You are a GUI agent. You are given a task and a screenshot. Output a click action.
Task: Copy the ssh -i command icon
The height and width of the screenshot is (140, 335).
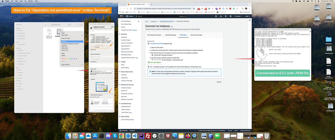coord(148,67)
